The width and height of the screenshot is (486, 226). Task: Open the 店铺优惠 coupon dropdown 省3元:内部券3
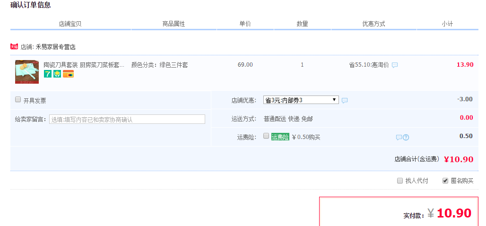tap(301, 100)
